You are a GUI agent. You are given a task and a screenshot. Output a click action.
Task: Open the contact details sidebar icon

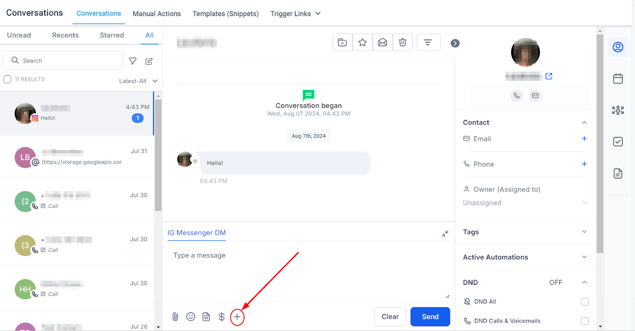tap(618, 47)
